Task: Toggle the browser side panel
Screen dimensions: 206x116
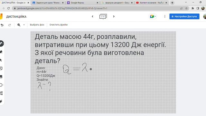Action: [198, 8]
